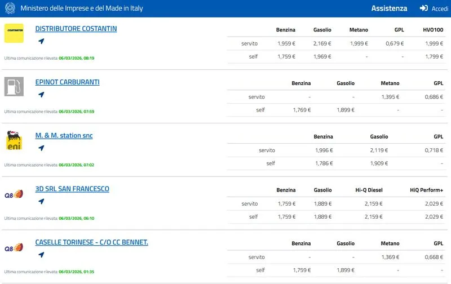This screenshot has width=451, height=284.
Task: Open navigation arrow for Distributore Costantin
Action: coord(41,41)
